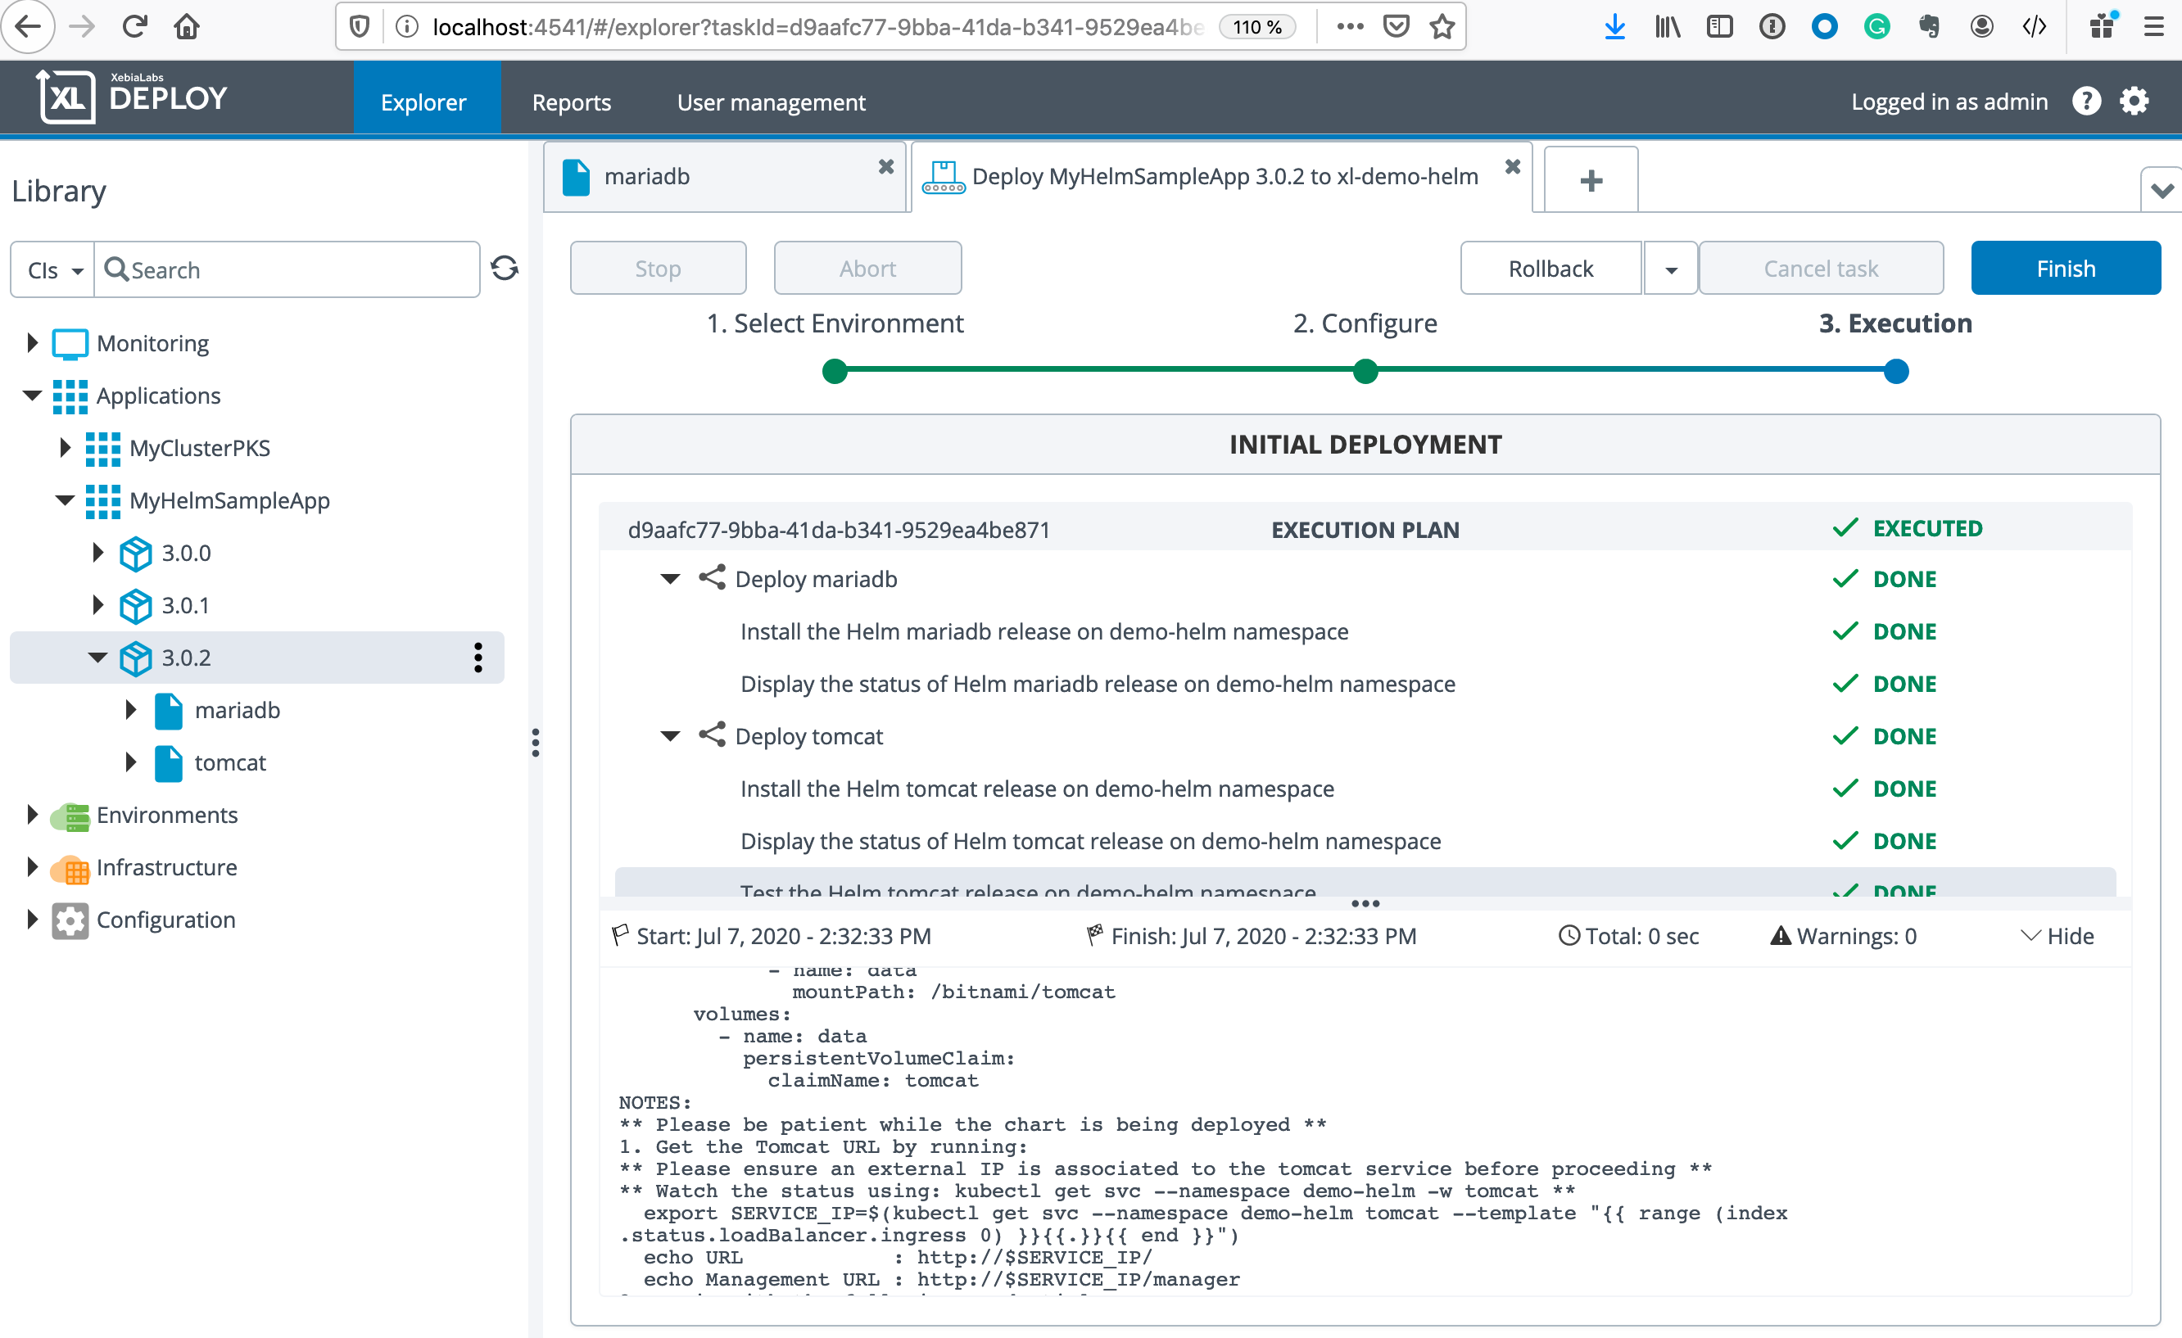
Task: Open the User management menu
Action: click(x=771, y=102)
